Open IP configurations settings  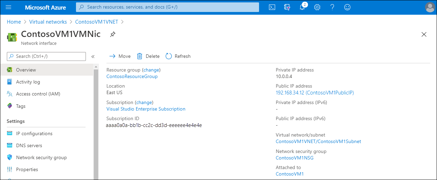(x=47, y=133)
